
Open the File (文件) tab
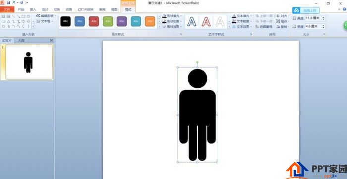tap(7, 9)
